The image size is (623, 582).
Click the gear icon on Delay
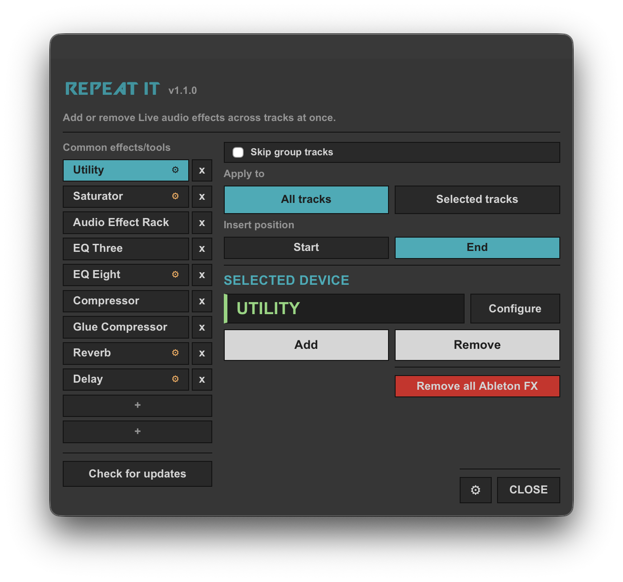175,379
